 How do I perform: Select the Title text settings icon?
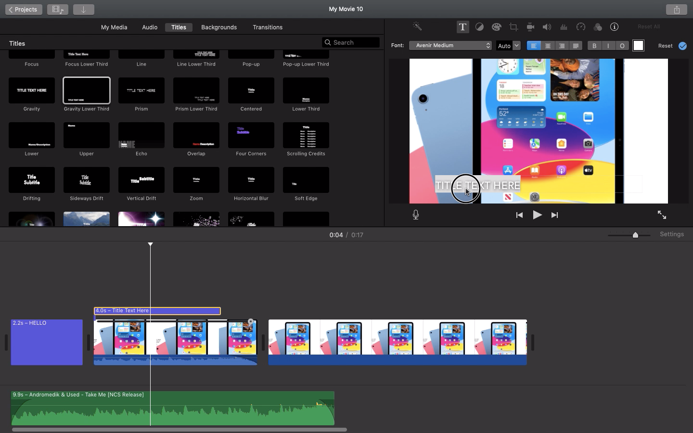[462, 27]
